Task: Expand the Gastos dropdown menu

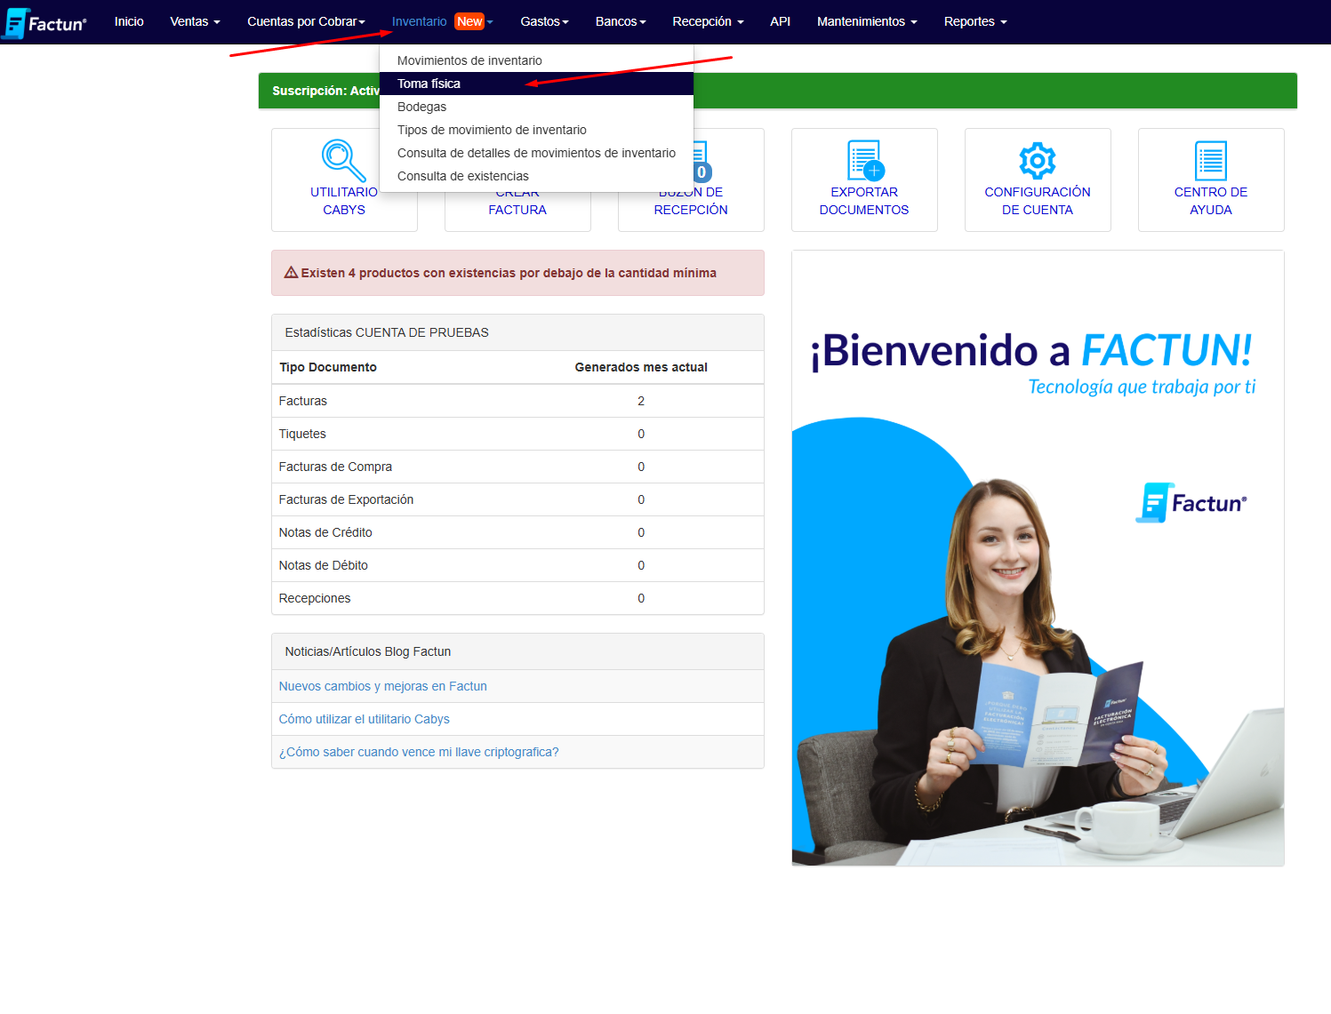Action: click(x=544, y=21)
